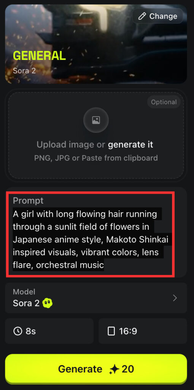The width and height of the screenshot is (194, 390).
Task: Click the Prompt label heading
Action: (28, 200)
